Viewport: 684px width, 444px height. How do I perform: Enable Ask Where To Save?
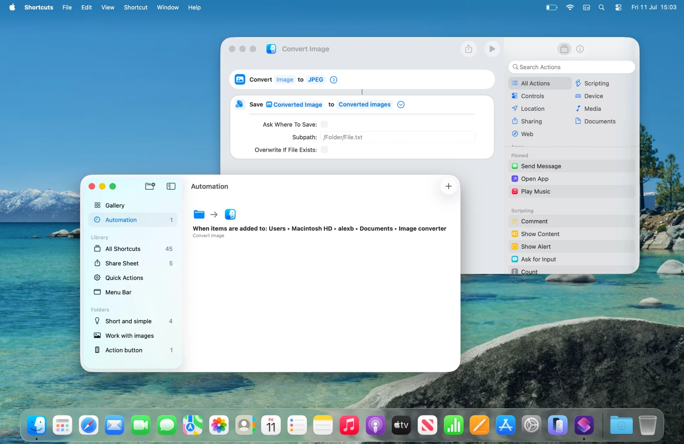point(324,124)
